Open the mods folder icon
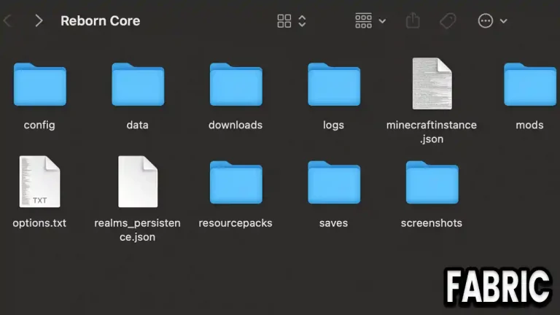The image size is (560, 315). point(530,85)
